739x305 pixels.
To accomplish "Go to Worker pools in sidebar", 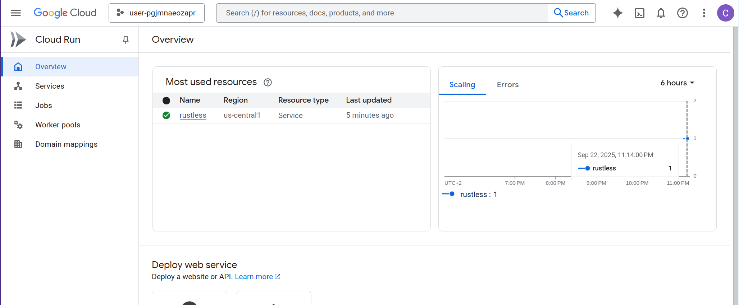I will click(x=58, y=125).
